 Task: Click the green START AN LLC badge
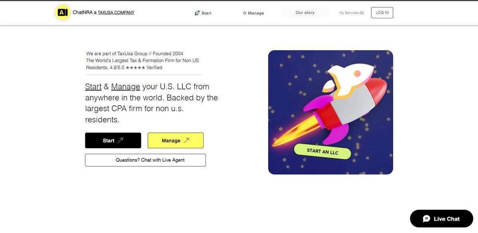(x=323, y=151)
